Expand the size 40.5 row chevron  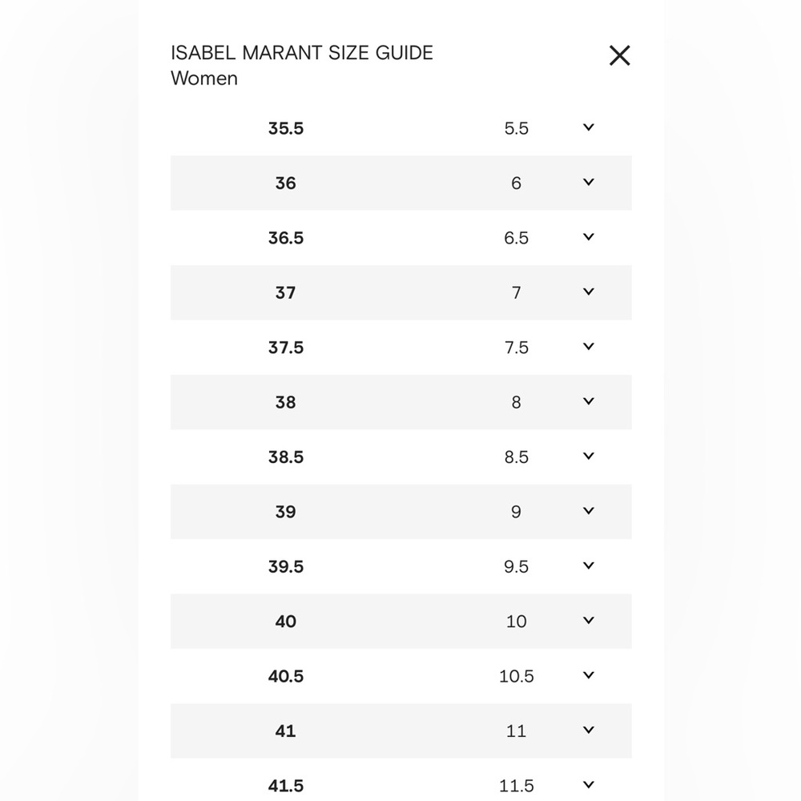click(x=589, y=675)
